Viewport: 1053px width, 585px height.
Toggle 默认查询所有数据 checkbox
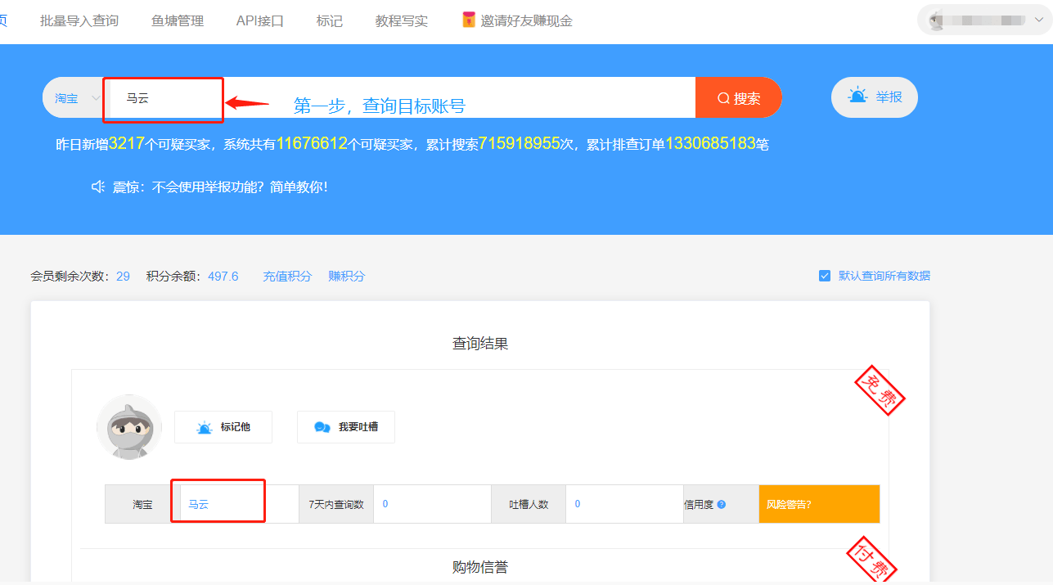click(825, 276)
